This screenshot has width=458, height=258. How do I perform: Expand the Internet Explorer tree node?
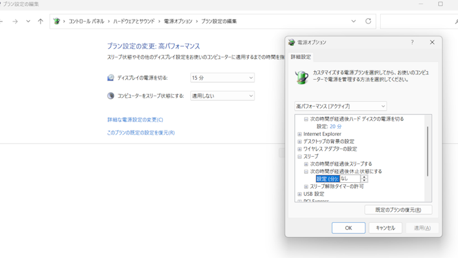pyautogui.click(x=300, y=134)
